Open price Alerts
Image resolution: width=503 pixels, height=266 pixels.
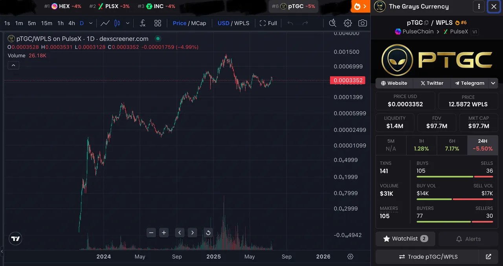point(468,239)
